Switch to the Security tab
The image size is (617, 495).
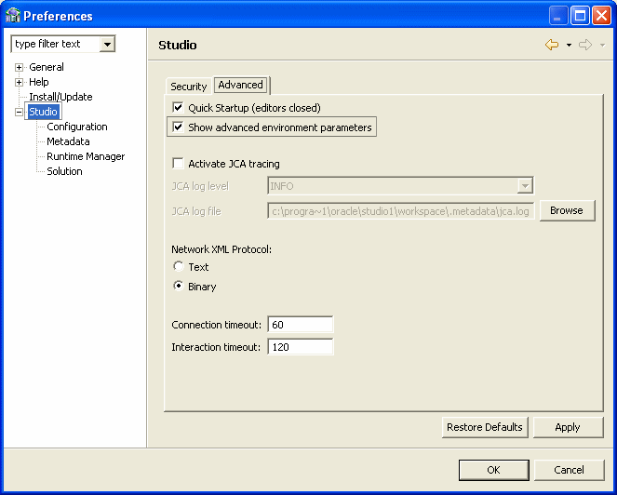188,86
